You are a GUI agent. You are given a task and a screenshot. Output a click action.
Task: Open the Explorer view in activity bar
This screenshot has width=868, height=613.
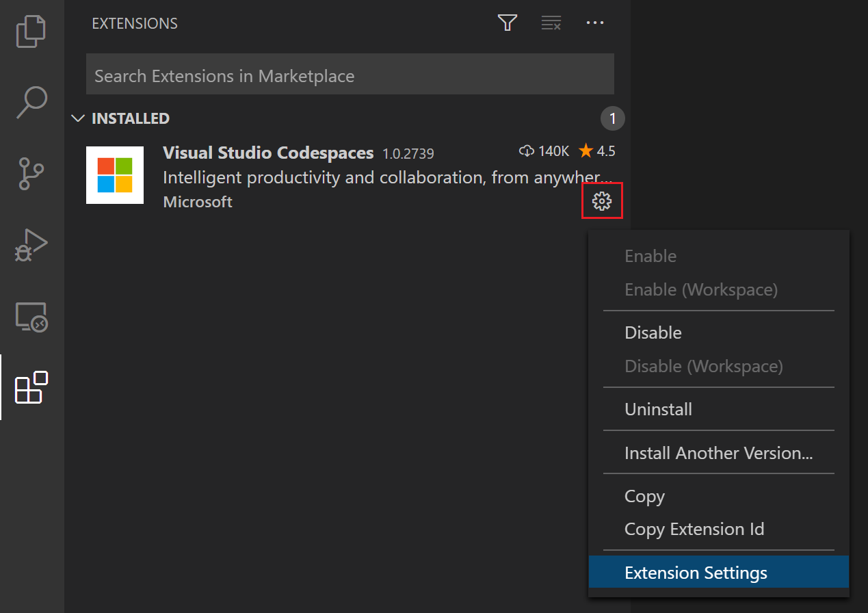31,31
